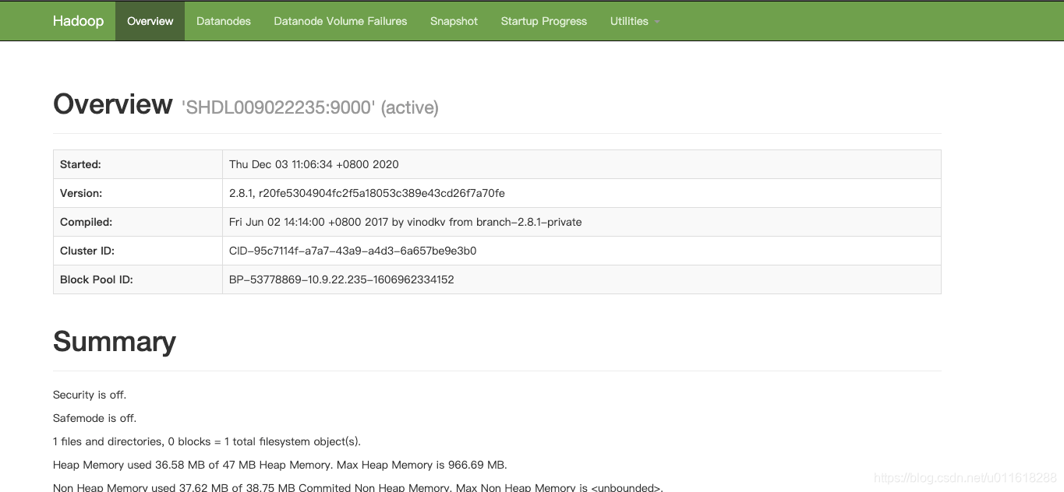
Task: Select Cluster ID value CID-95c7114f-a7a7-43a9-a4d3-6a657be9e3b0
Action: coord(353,251)
